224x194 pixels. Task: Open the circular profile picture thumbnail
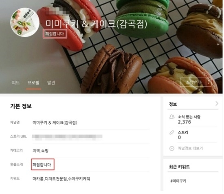coord(25,22)
